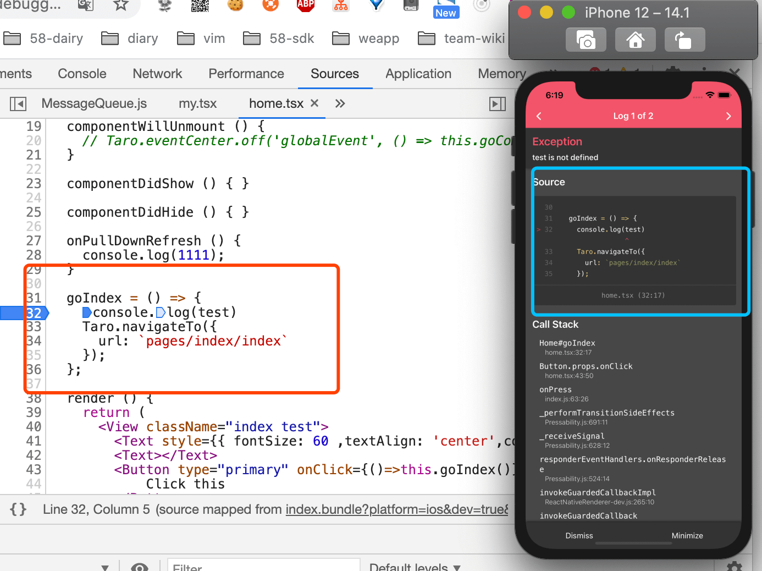Open Home#goIndex call stack frame
Screen dimensions: 762x571
(x=567, y=347)
